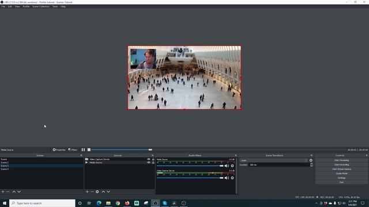
Task: Adjust the Video Capture Device volume slider
Action: click(190, 178)
